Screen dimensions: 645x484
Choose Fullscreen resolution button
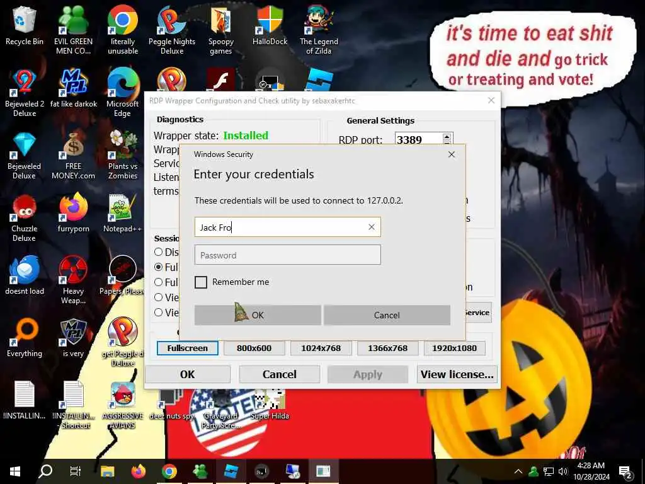coord(188,348)
